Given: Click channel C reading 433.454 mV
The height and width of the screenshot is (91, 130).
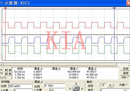Looking at the screenshot, I should click(74, 72).
